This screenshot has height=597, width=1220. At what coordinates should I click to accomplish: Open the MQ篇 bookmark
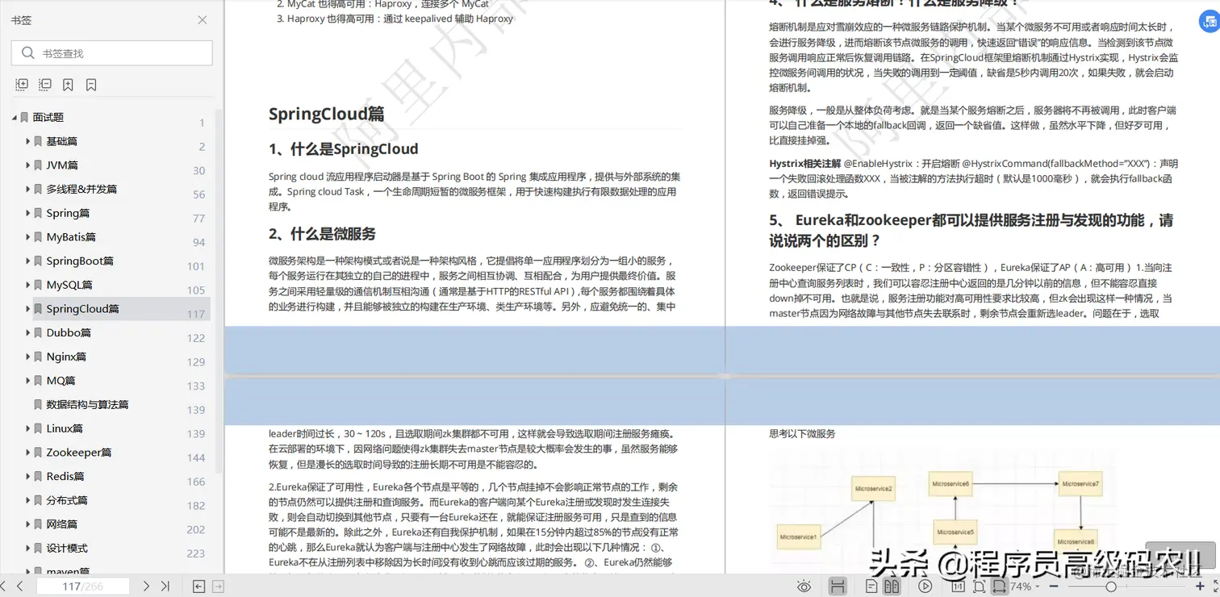[x=61, y=381]
